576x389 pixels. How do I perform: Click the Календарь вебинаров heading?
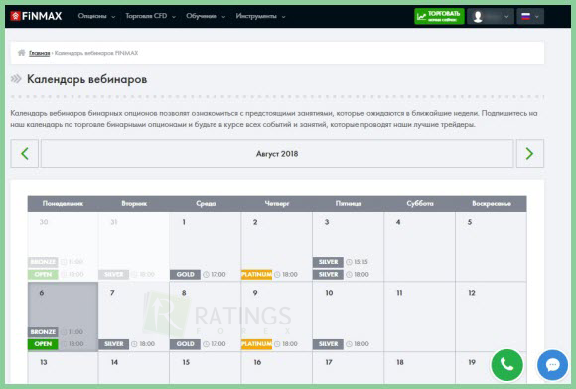pos(87,79)
